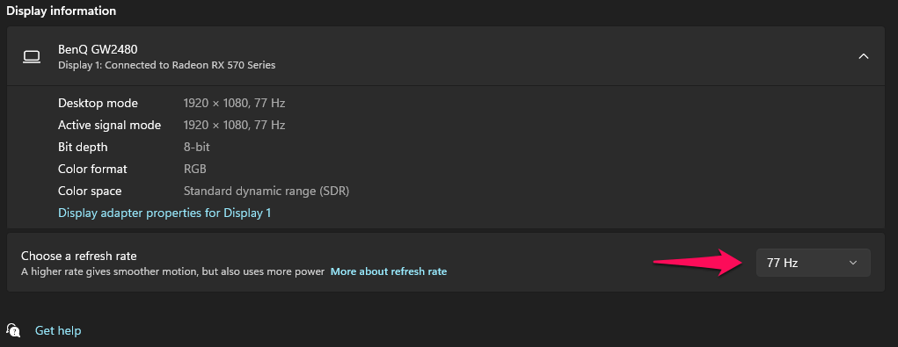This screenshot has height=347, width=898.
Task: Click the Active signal mode label
Action: tap(109, 126)
